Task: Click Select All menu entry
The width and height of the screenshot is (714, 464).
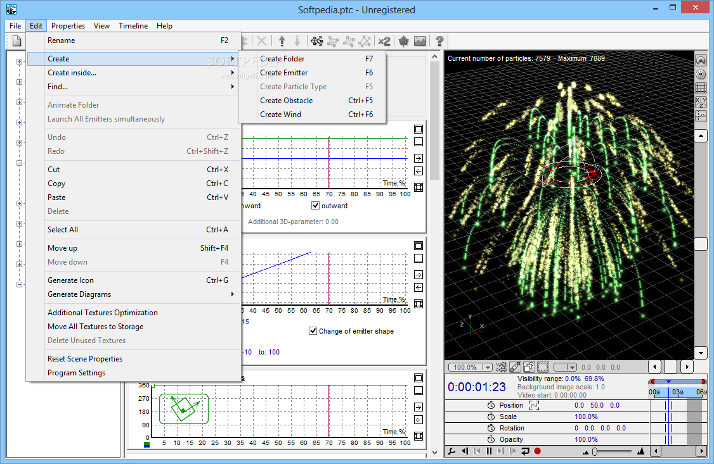Action: (x=133, y=230)
